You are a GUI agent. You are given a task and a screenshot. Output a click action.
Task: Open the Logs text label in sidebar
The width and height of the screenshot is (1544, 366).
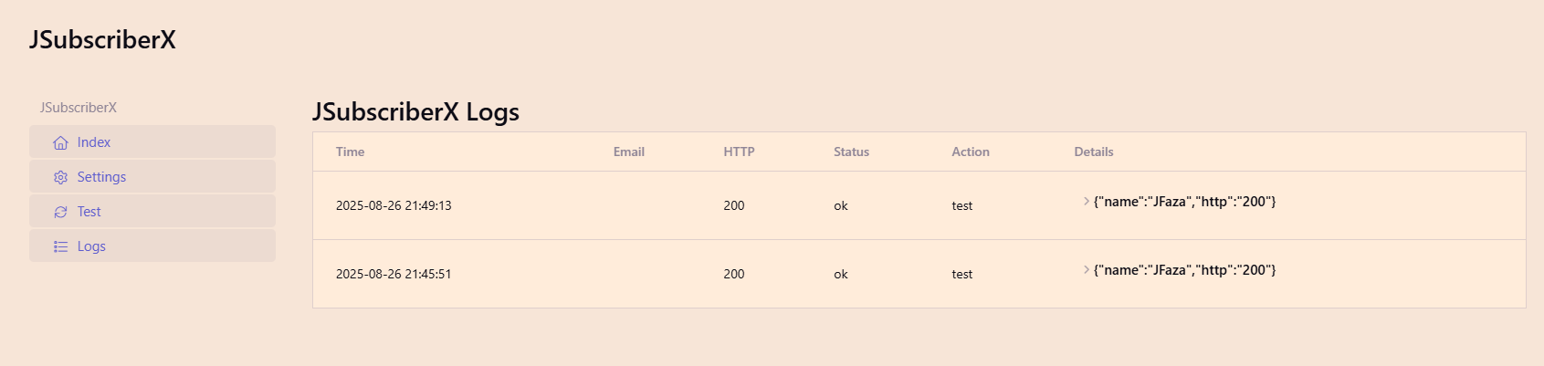click(91, 246)
